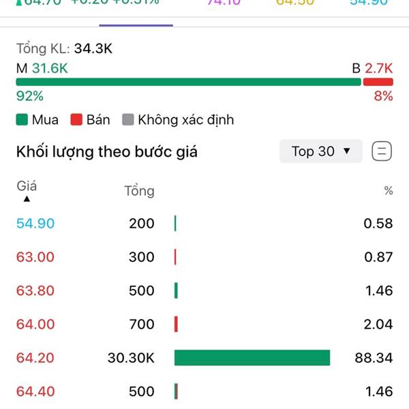Click the green Mua legend square
Image resolution: width=409 pixels, height=409 pixels.
22,120
